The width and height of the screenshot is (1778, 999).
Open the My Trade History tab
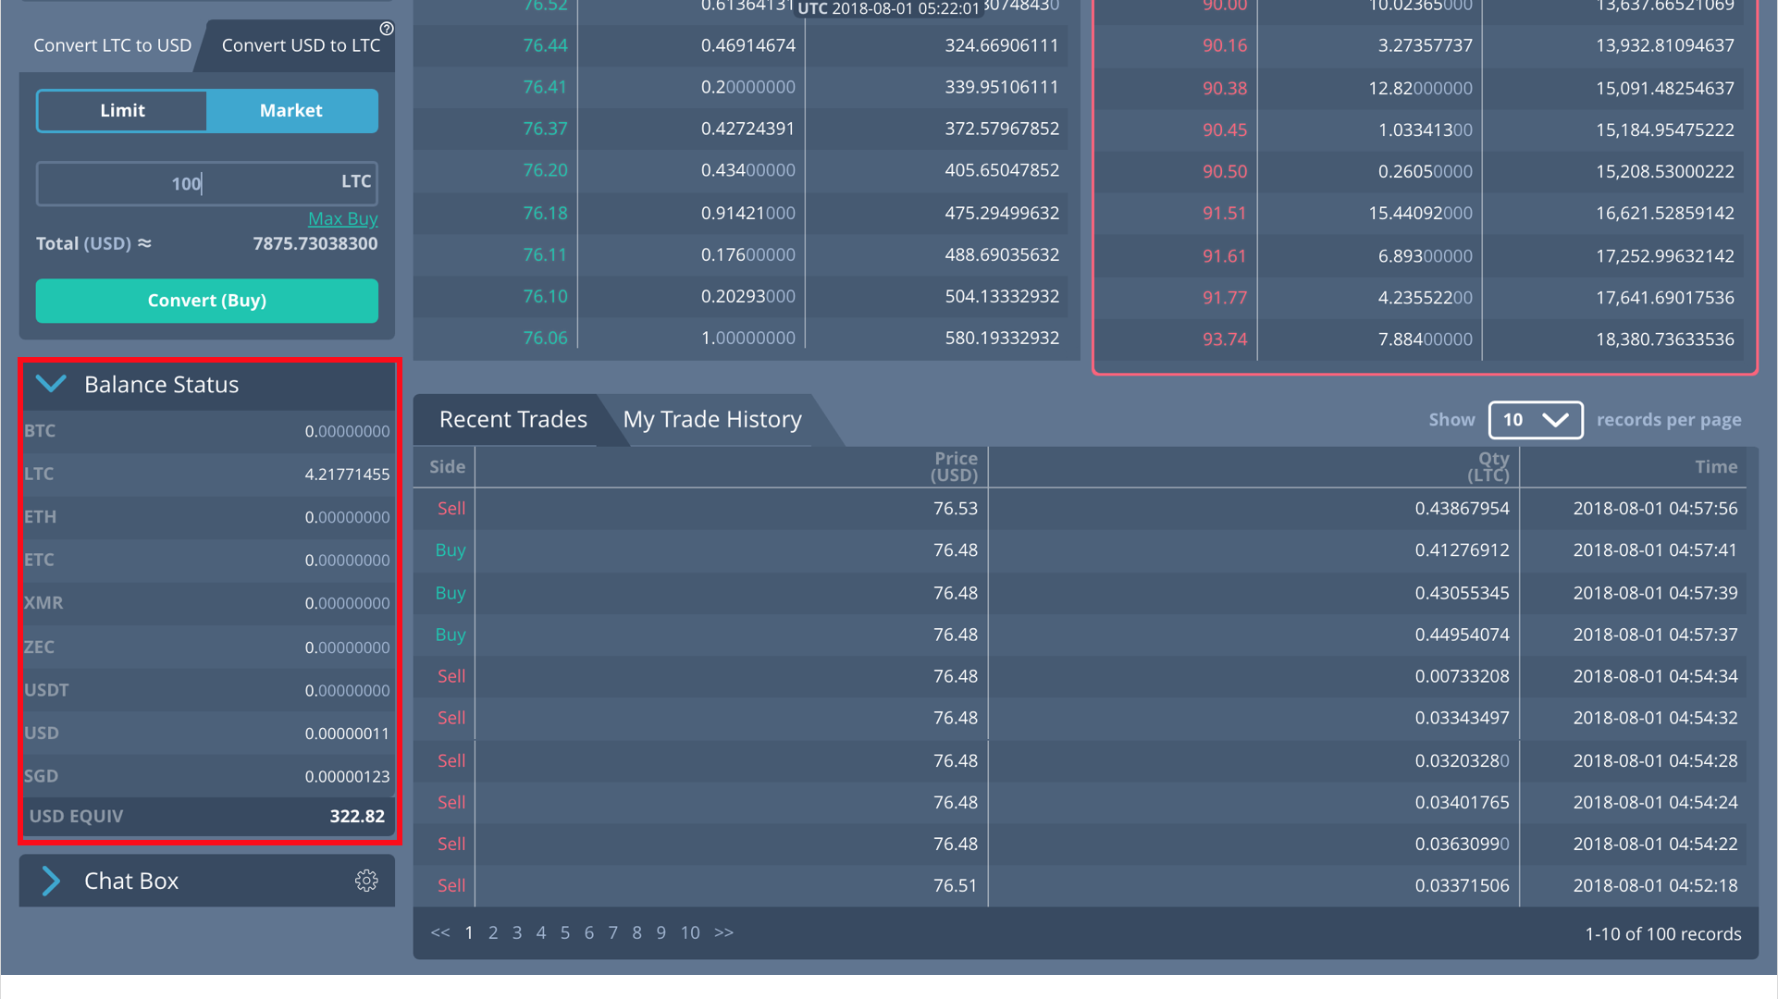pyautogui.click(x=712, y=419)
